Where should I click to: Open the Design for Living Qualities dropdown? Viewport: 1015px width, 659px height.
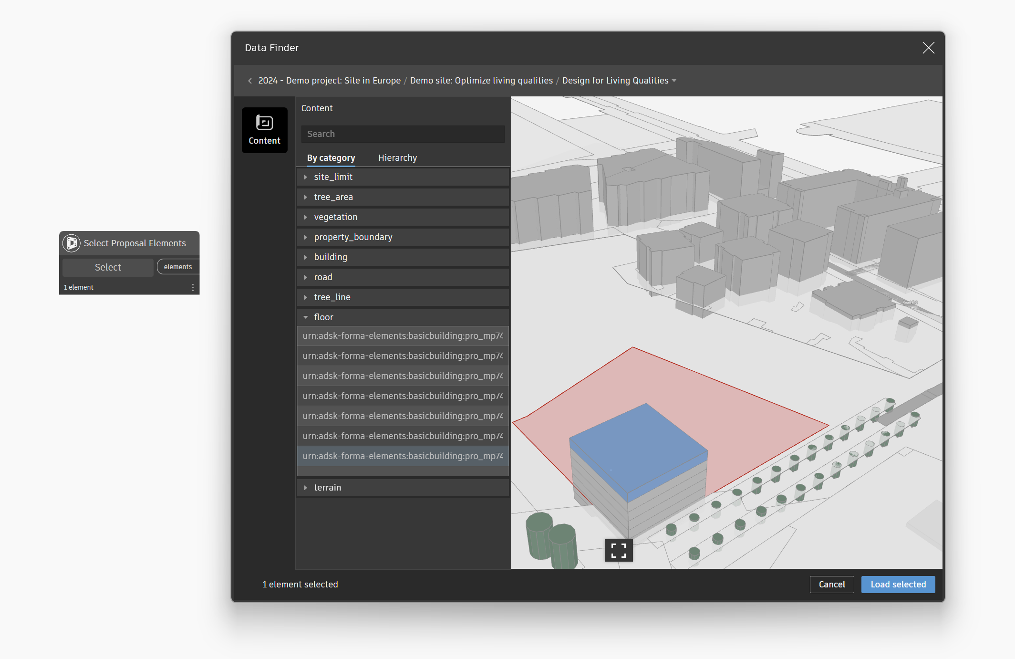[x=673, y=81]
